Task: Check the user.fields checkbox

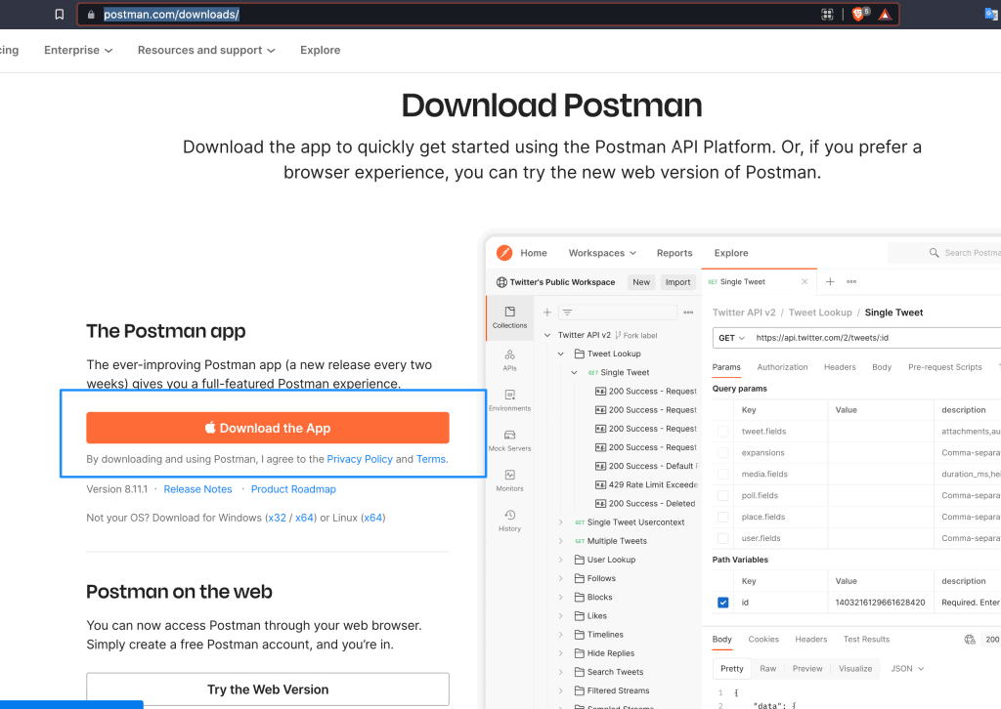Action: (x=722, y=538)
